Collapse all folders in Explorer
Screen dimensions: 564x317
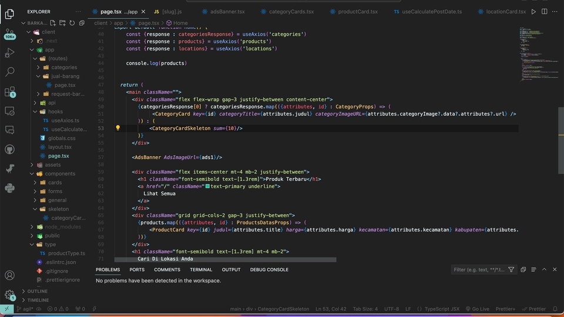point(82,23)
